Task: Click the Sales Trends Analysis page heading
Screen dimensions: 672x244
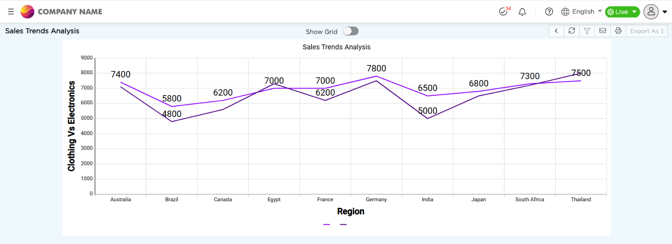Action: pyautogui.click(x=42, y=31)
